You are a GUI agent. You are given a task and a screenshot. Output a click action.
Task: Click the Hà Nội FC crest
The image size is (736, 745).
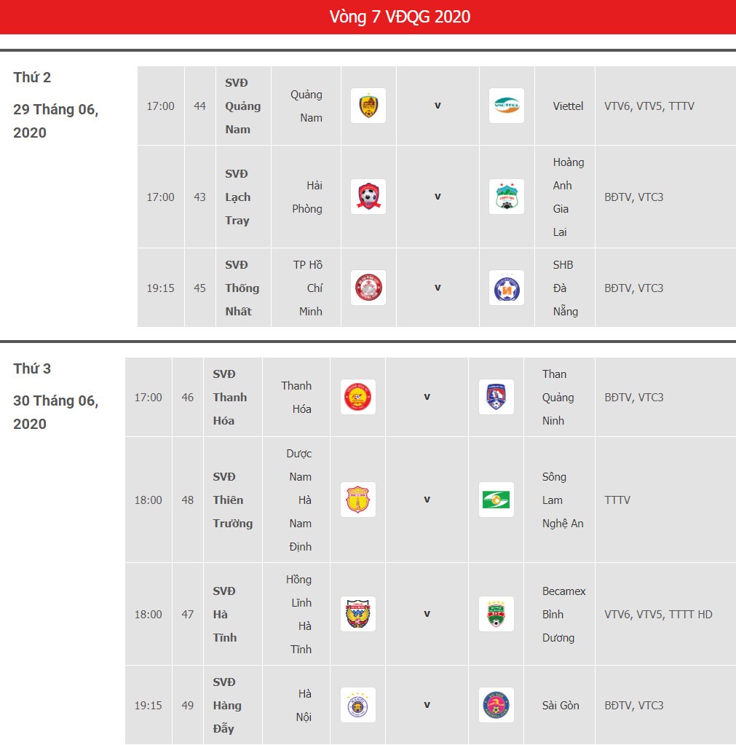click(x=358, y=705)
